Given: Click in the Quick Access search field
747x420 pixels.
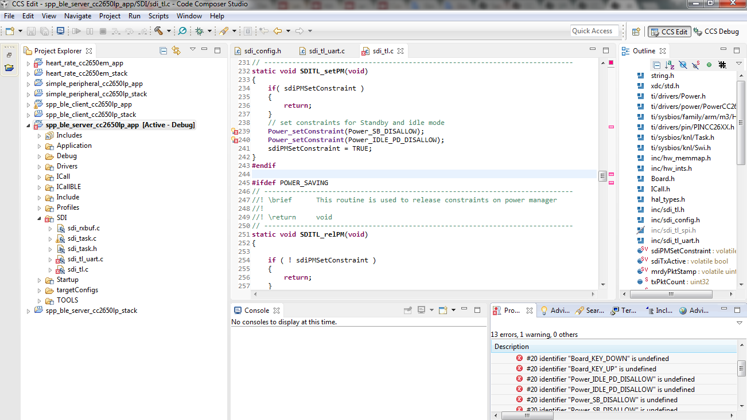Looking at the screenshot, I should pos(594,31).
